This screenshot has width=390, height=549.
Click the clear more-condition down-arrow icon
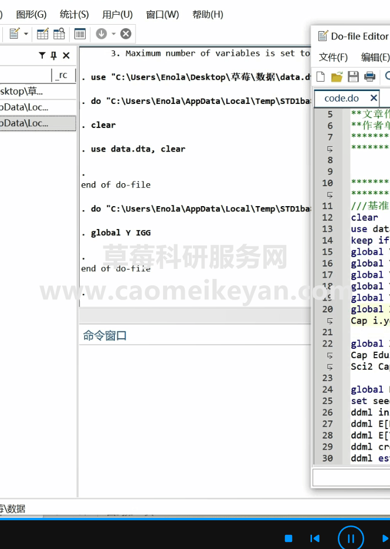coord(101,33)
